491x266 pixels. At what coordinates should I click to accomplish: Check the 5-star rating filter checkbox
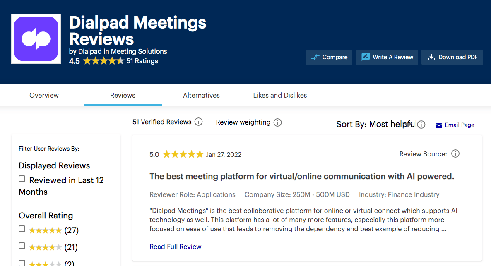click(x=22, y=228)
